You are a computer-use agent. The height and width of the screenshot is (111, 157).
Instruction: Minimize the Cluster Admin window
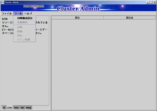click(148, 2)
